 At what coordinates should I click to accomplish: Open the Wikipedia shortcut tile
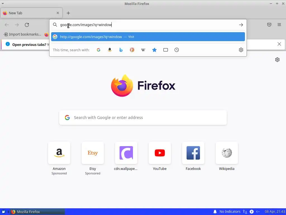pos(227,153)
